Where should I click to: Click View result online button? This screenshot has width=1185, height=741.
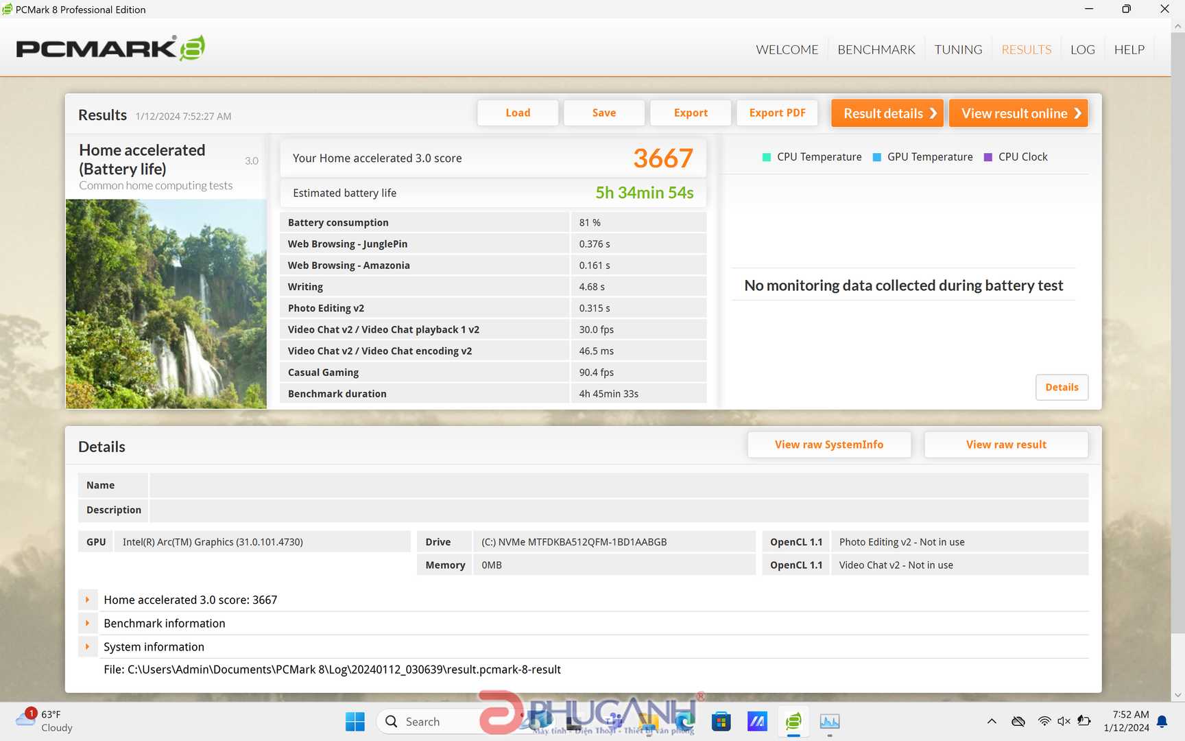1018,113
